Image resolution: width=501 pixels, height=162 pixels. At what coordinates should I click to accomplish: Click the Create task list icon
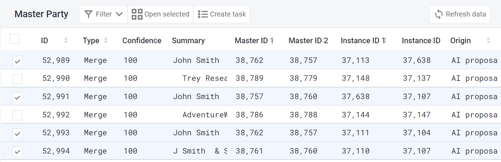tap(203, 14)
